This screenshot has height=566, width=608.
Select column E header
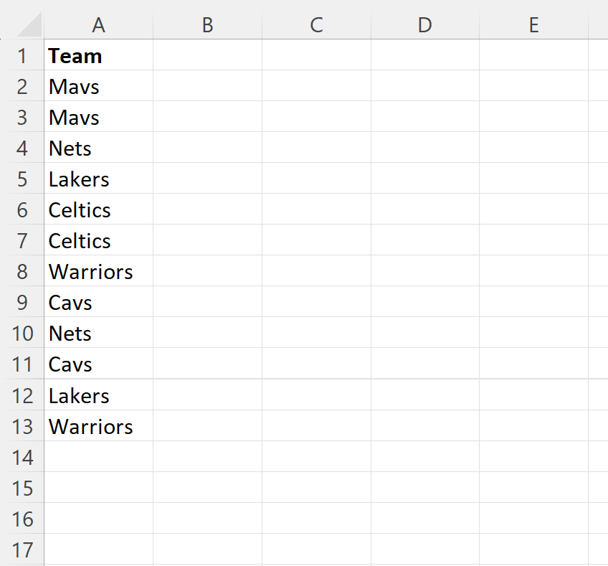pos(534,25)
